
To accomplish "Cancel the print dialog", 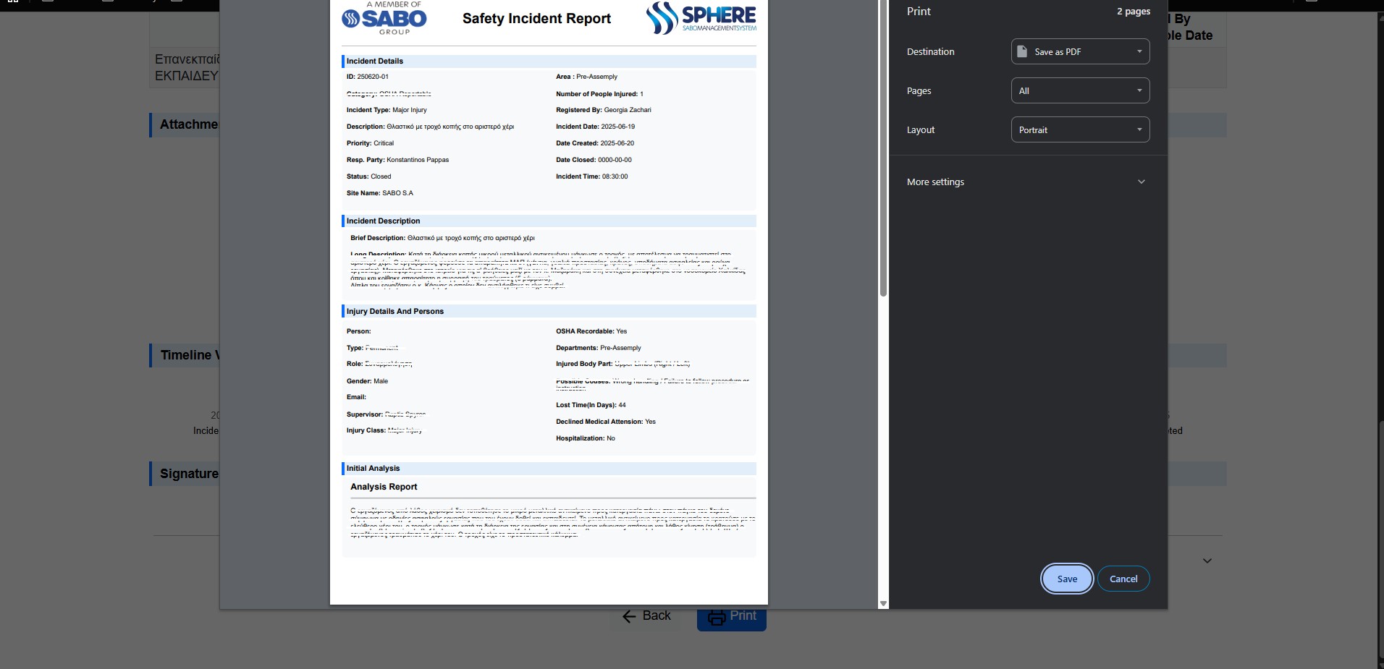I will coord(1123,579).
